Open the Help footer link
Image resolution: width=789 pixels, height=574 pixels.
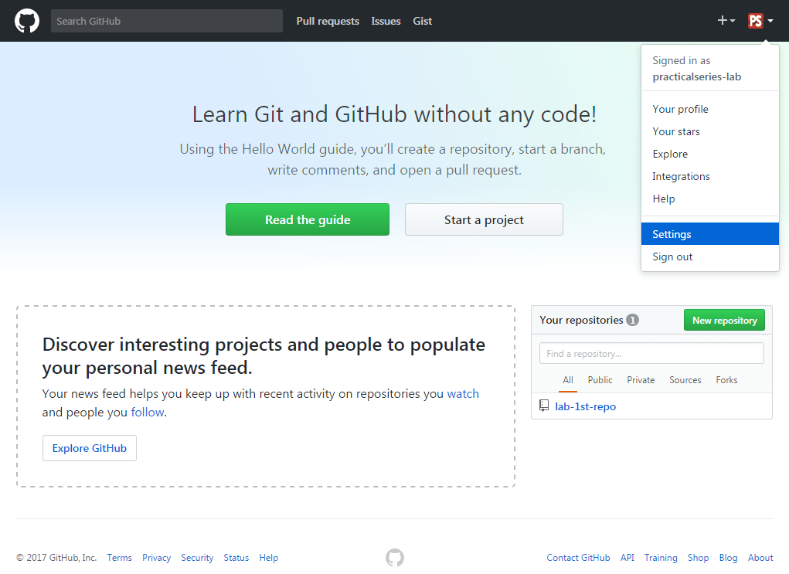coord(269,558)
